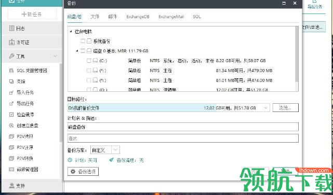Click the 8.22 GB可用, 共59.07 GB text
The width and height of the screenshot is (333, 195).
241,61
